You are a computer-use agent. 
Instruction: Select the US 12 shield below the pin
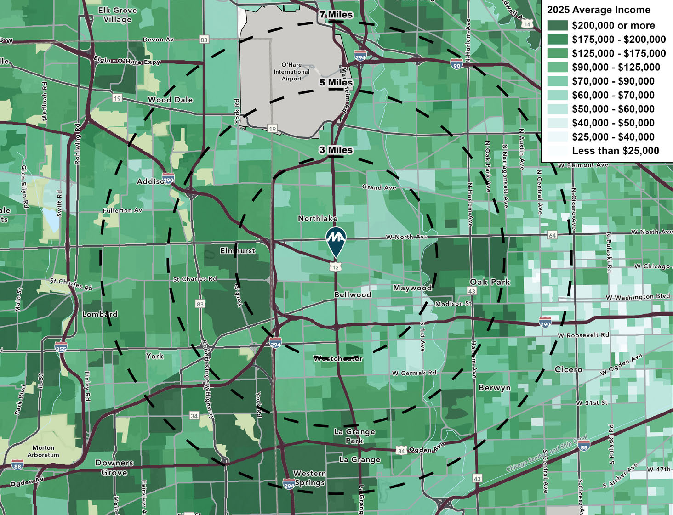pyautogui.click(x=336, y=267)
